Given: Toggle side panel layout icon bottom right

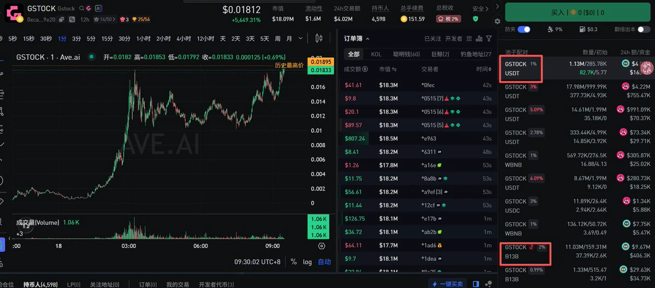Looking at the screenshot, I should 476,284.
